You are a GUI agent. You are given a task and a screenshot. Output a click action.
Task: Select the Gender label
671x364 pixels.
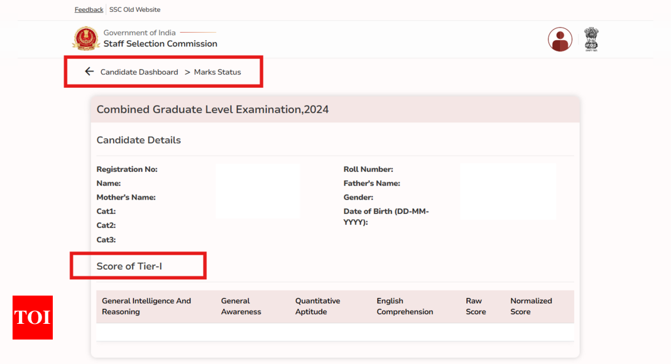(x=358, y=198)
